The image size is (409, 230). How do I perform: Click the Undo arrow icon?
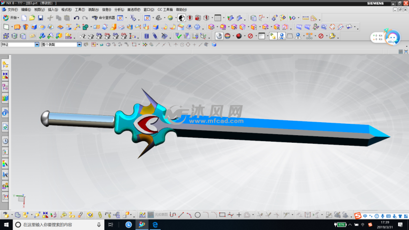tap(76, 18)
